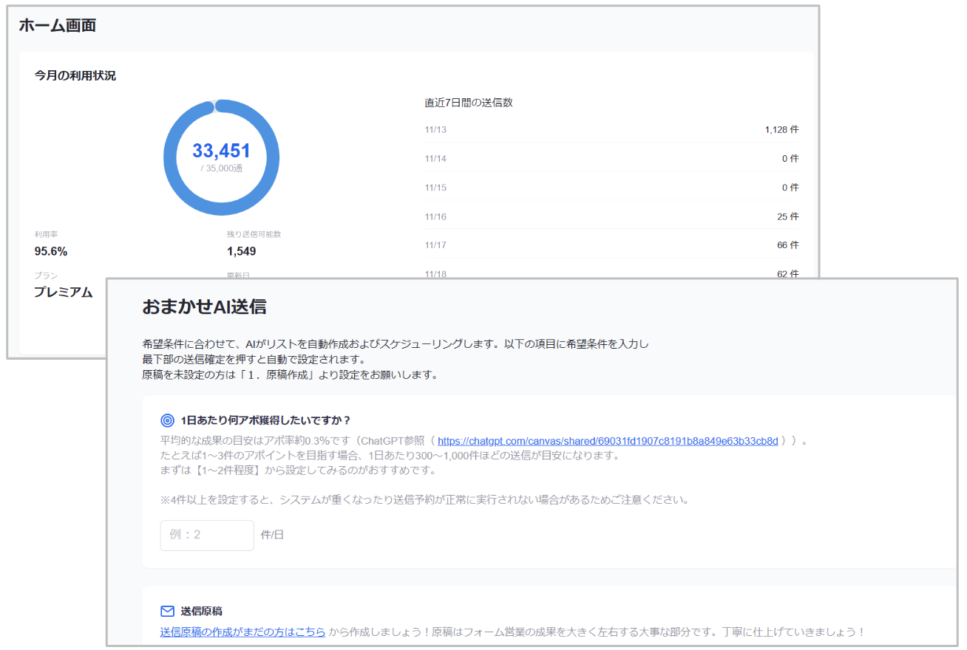Click the 例：2 appointments per day input field
967x650 pixels.
pyautogui.click(x=207, y=535)
